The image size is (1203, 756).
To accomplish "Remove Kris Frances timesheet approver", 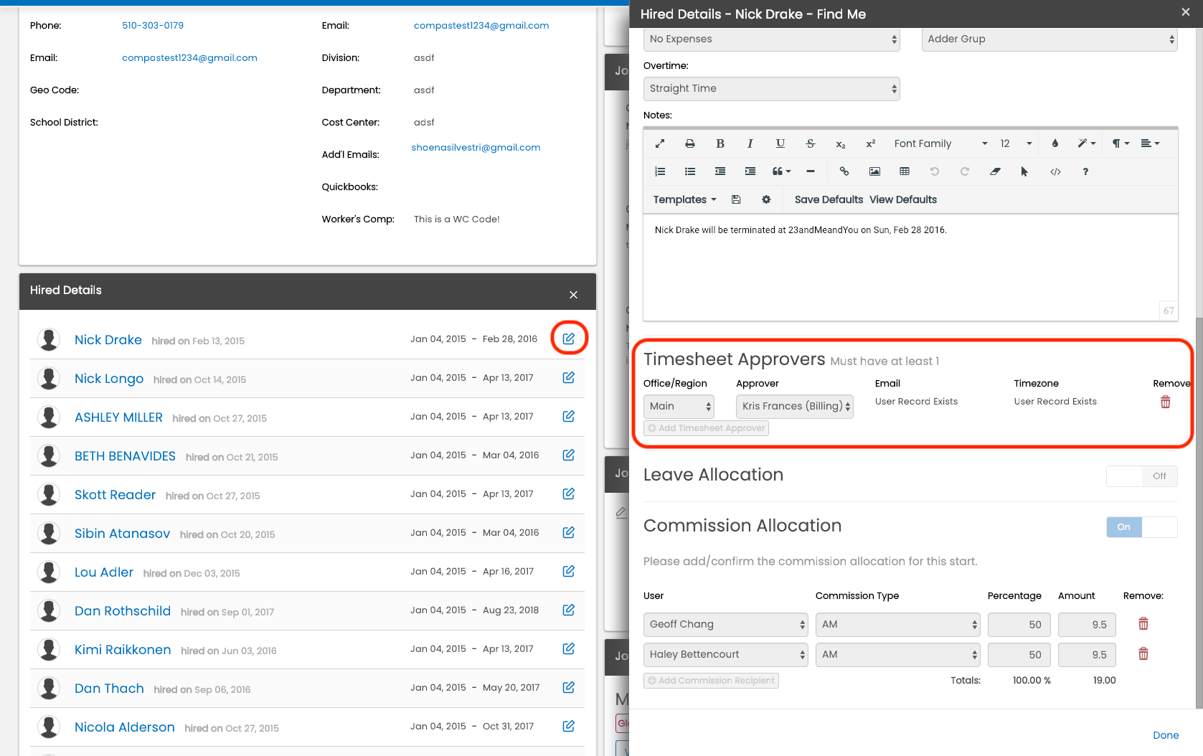I will 1165,402.
